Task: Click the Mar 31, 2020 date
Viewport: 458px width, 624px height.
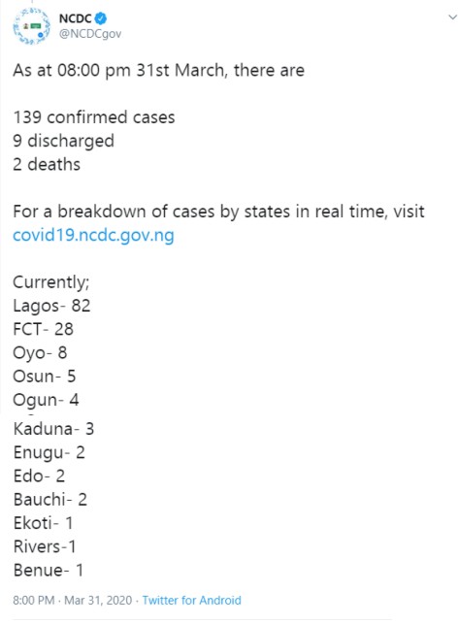Action: (98, 600)
